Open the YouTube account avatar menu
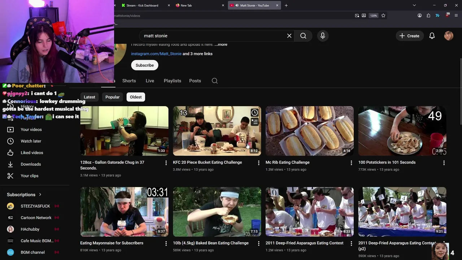The height and width of the screenshot is (260, 462). pyautogui.click(x=449, y=36)
